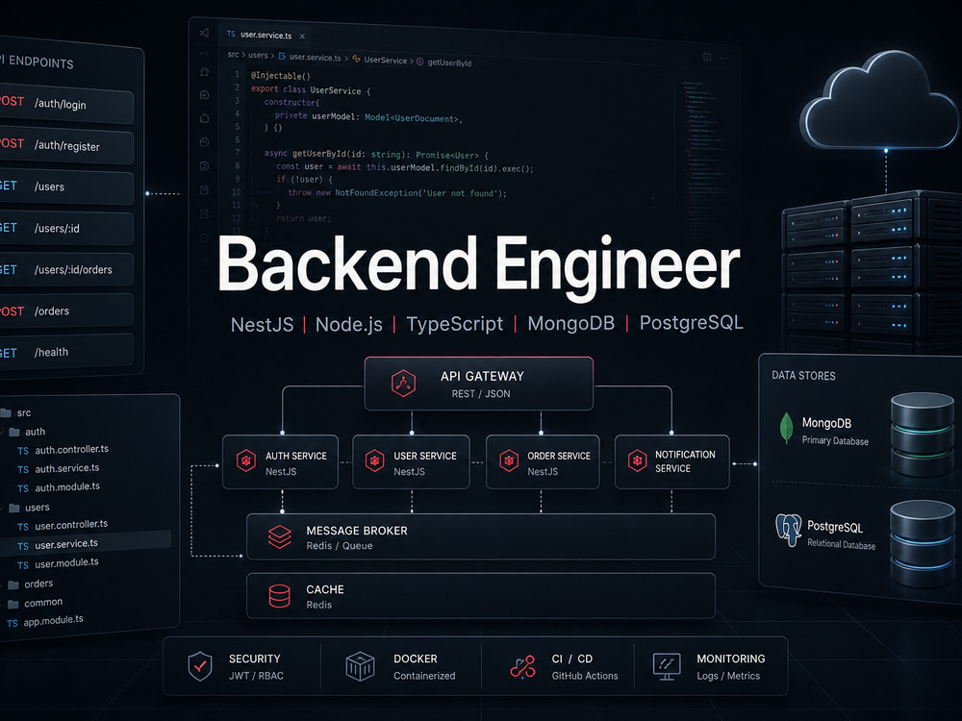
Task: Open user.module.ts file
Action: tap(59, 563)
